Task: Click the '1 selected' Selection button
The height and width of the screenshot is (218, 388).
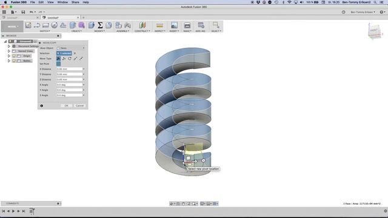Action: click(64, 53)
